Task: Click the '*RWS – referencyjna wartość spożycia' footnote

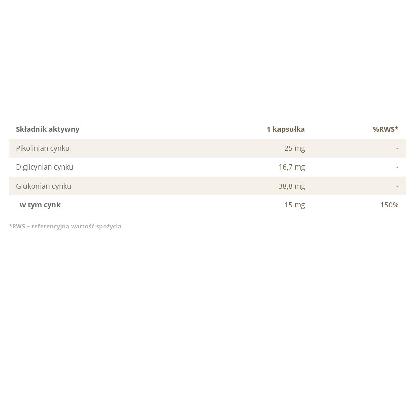Action: (x=65, y=226)
